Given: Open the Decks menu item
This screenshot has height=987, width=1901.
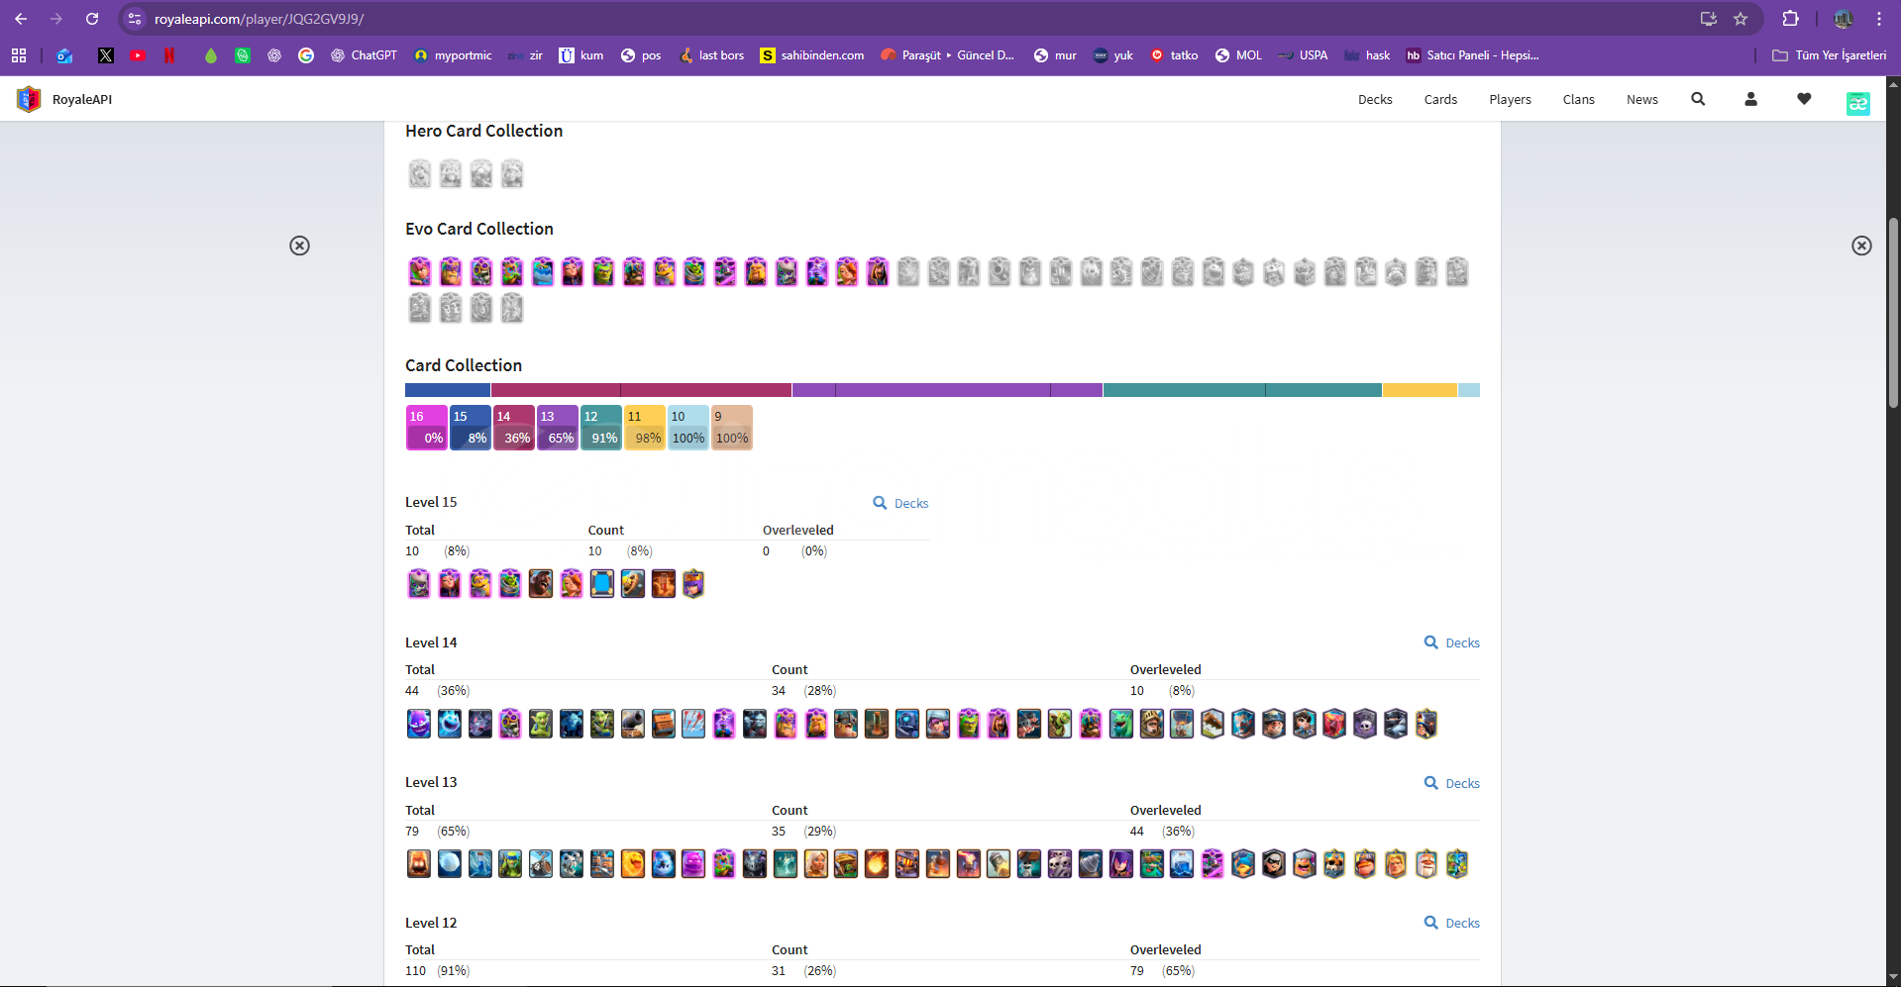Looking at the screenshot, I should (x=1374, y=99).
